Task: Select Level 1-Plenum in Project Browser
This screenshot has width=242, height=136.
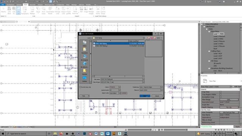Action: (219, 36)
